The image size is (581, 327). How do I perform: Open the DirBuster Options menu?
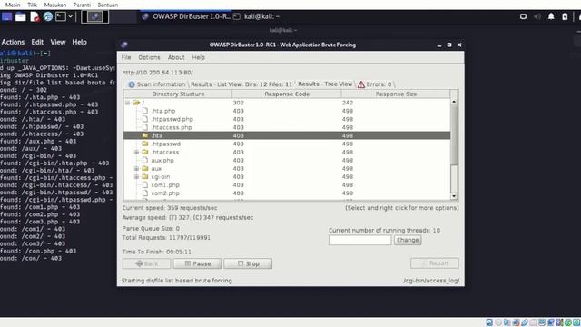[149, 57]
